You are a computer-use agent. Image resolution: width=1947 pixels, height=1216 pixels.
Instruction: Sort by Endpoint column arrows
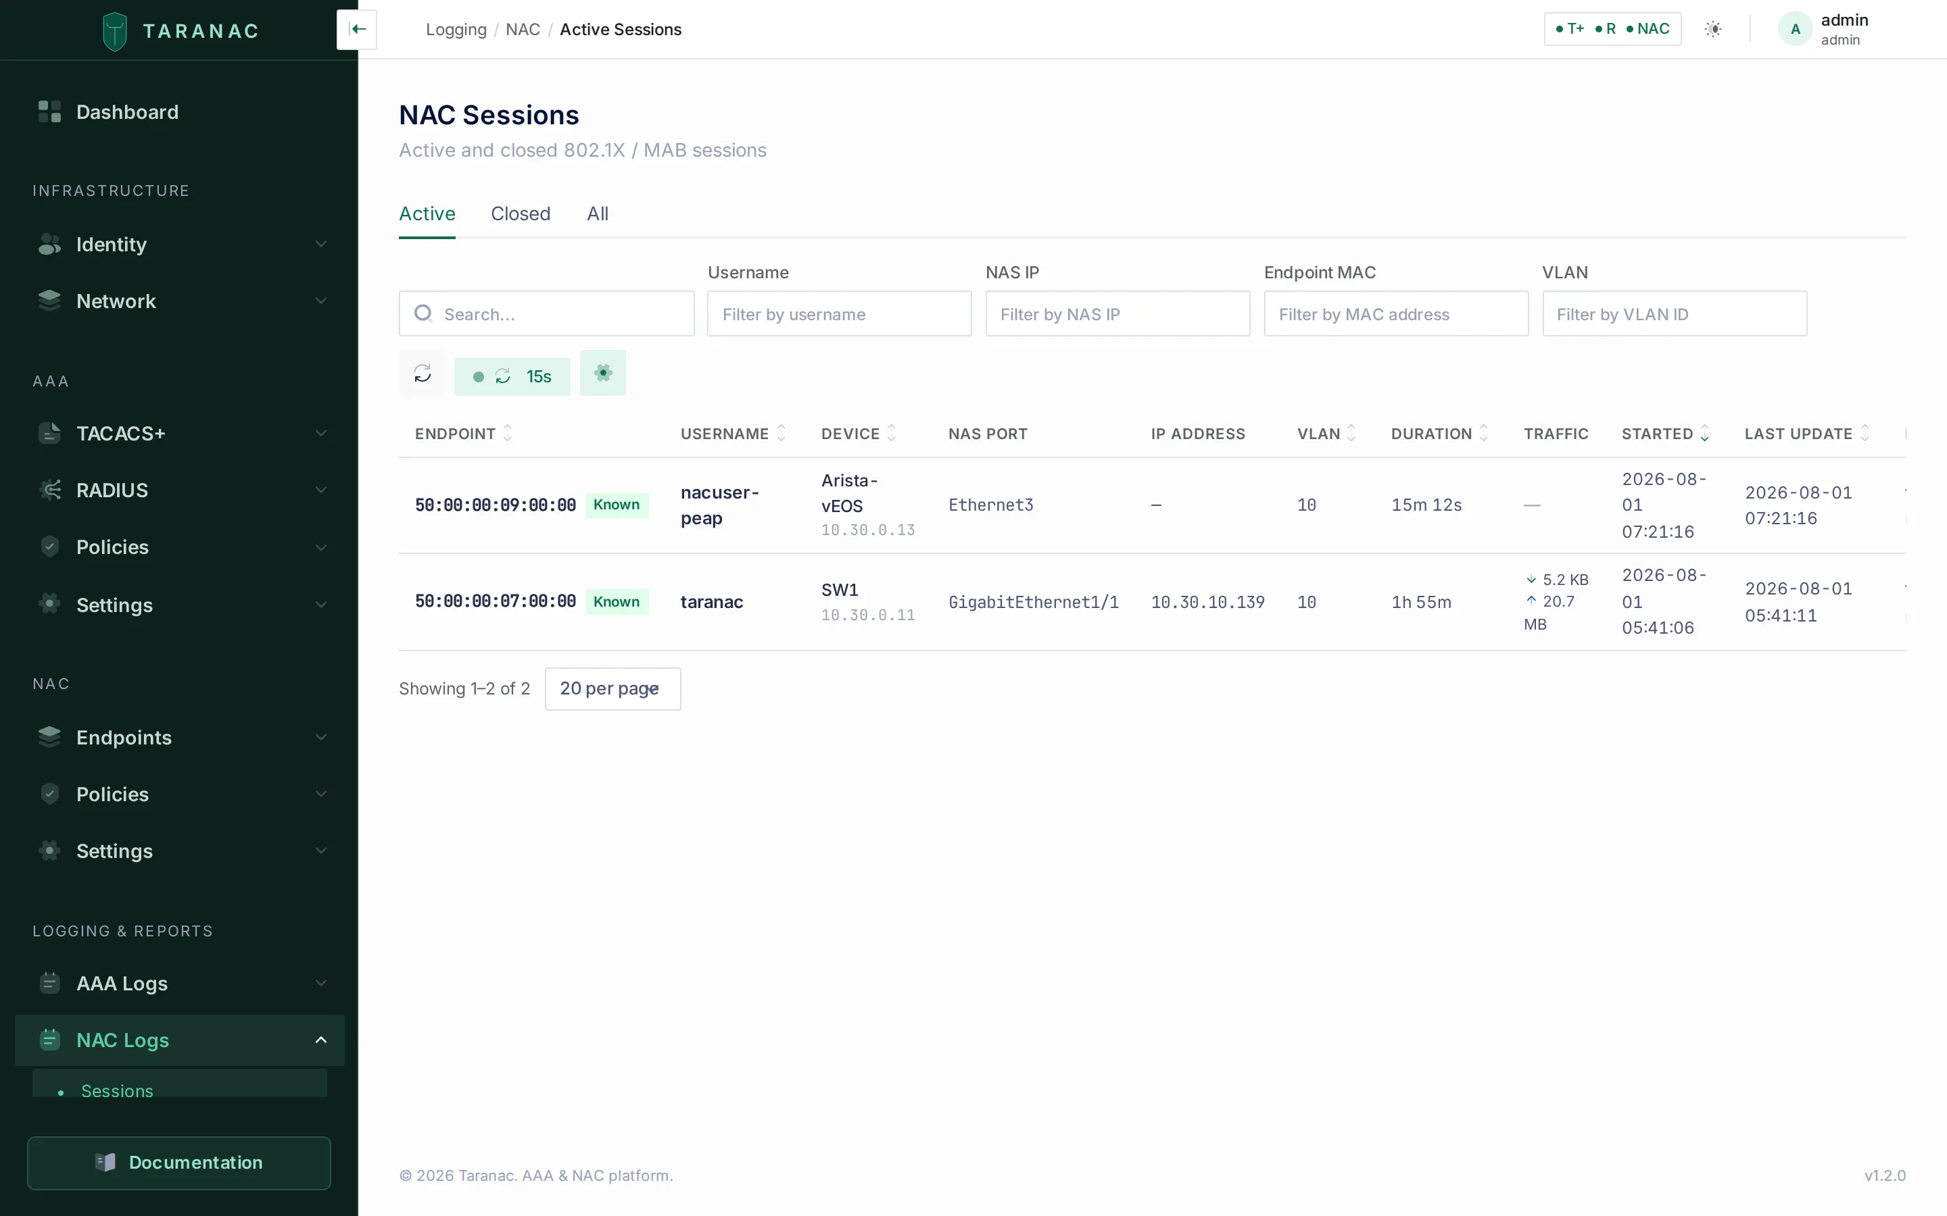508,434
